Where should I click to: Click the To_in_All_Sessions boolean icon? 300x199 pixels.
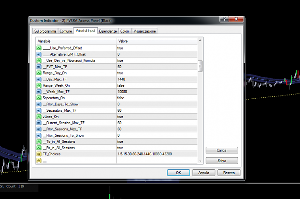[39, 141]
